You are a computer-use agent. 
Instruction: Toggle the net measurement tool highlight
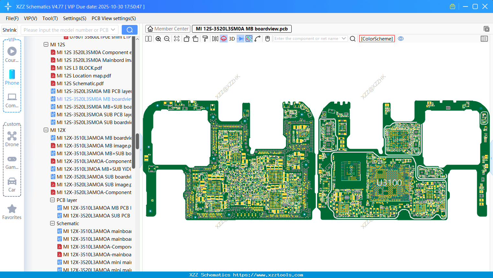248,39
